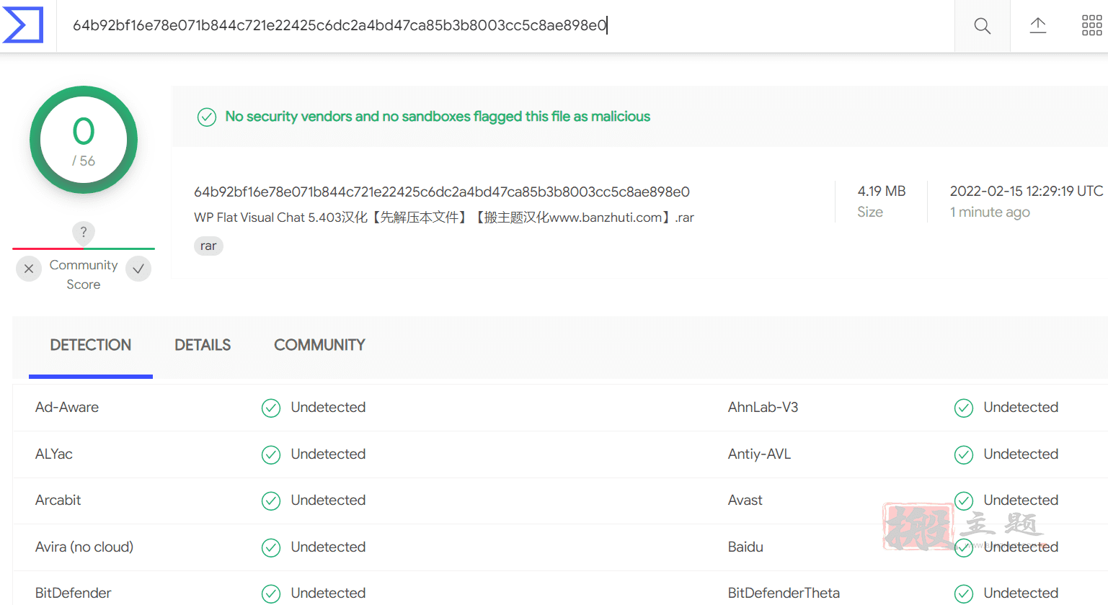Click the upload file icon

(x=1037, y=25)
